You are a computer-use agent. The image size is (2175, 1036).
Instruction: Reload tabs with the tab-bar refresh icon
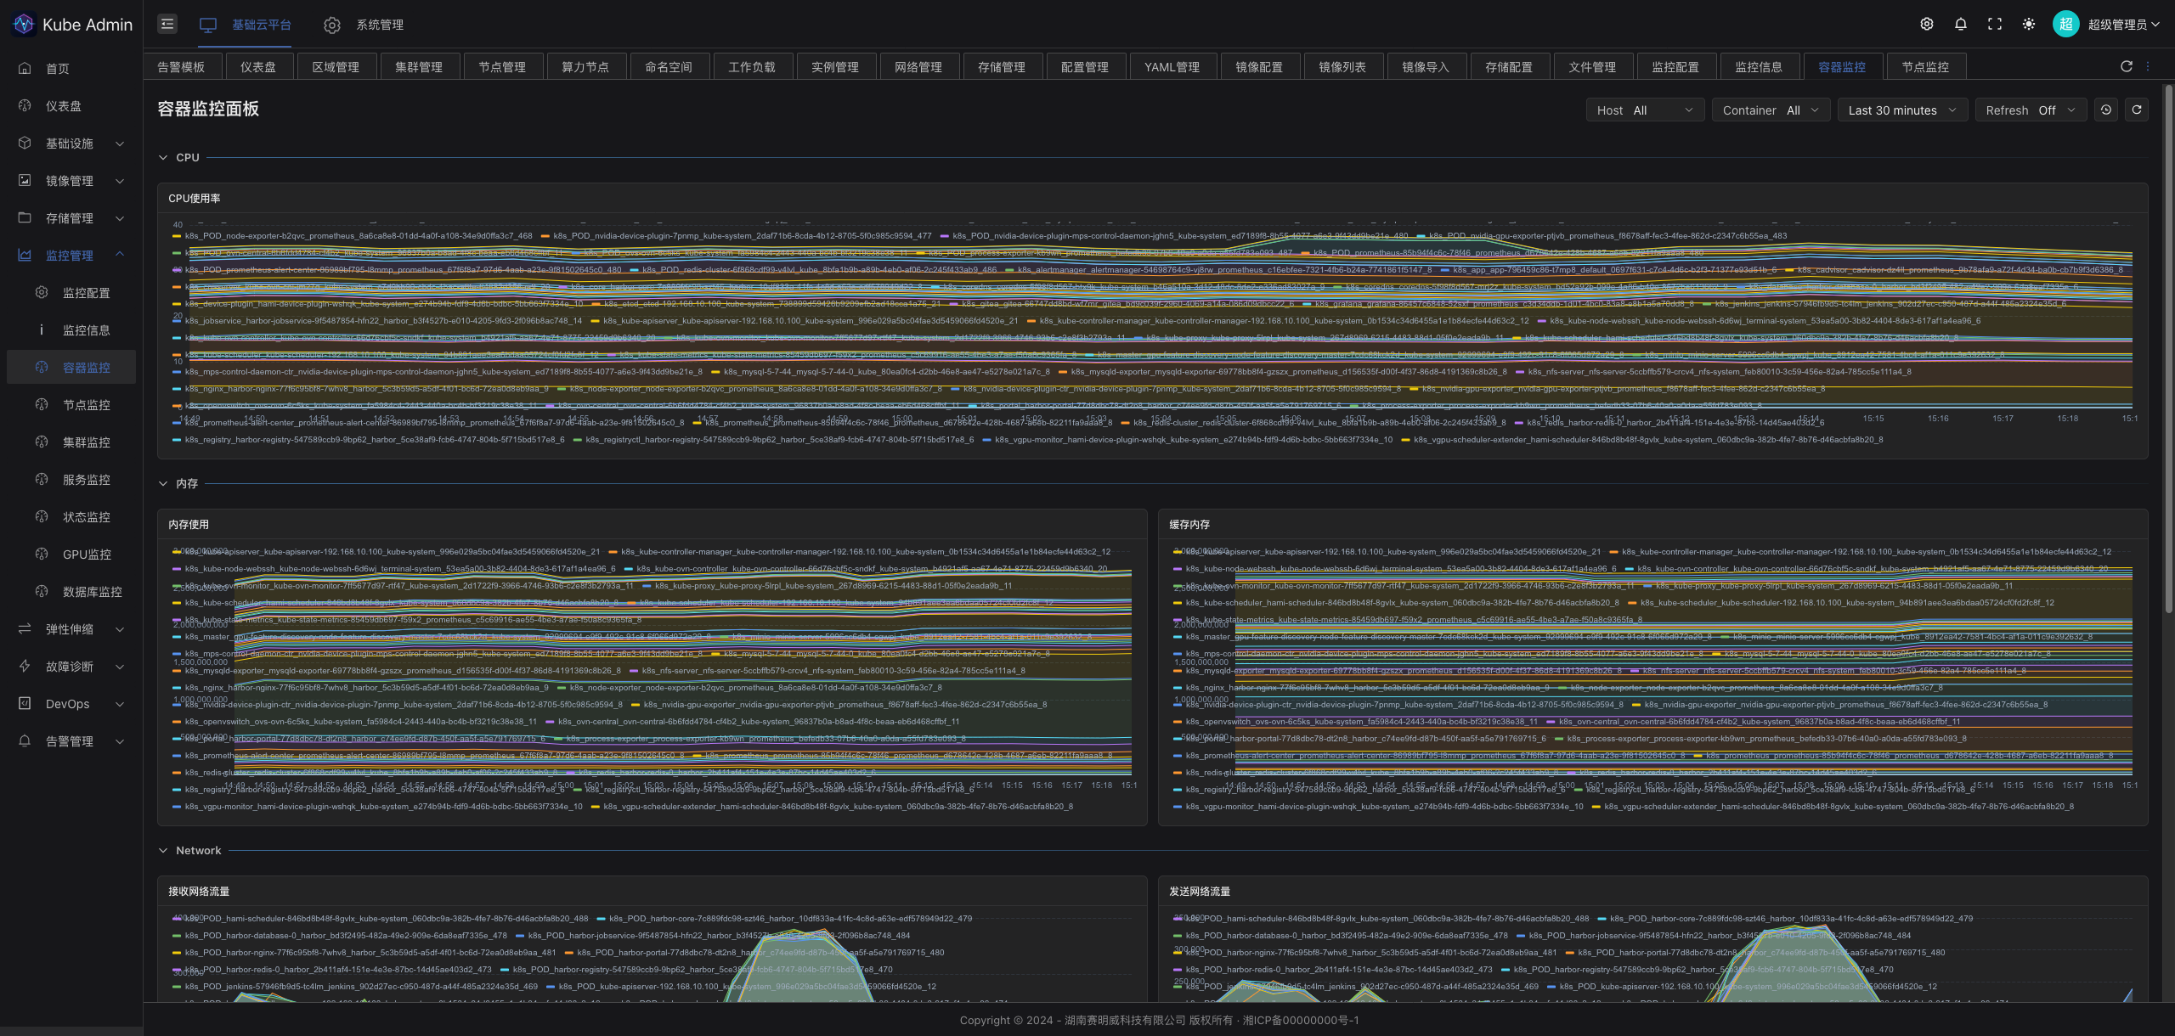click(x=2127, y=66)
